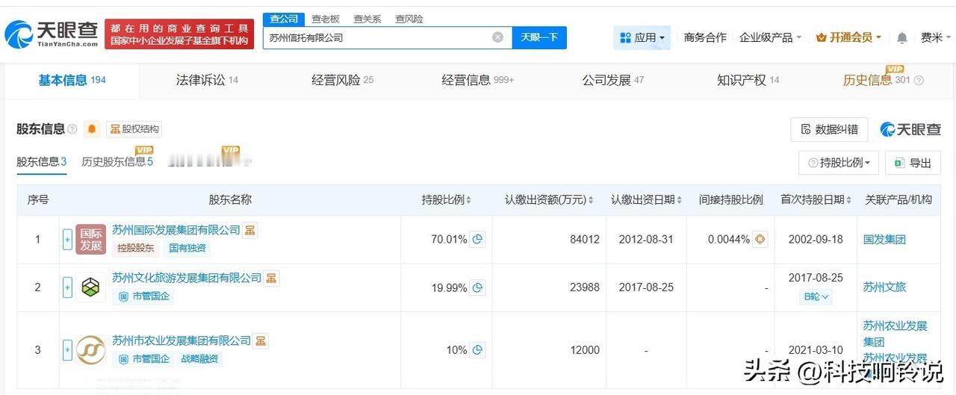Click help icon next to 历史信息 tab

[919, 81]
